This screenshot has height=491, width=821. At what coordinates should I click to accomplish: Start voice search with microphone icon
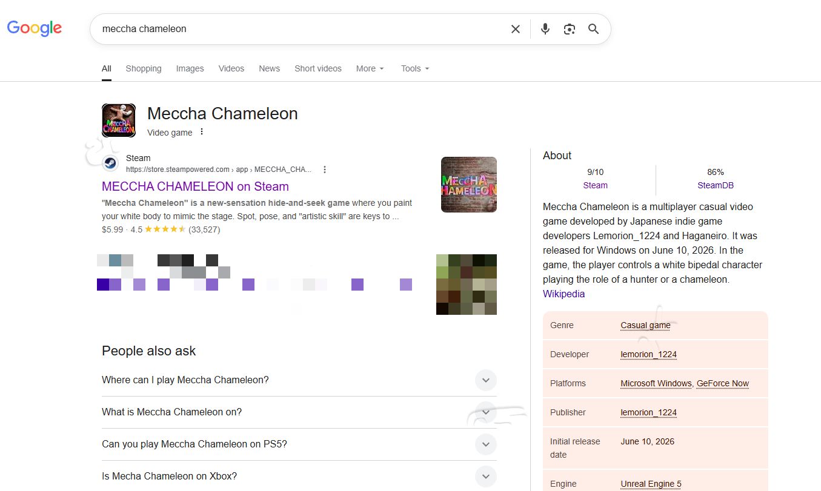point(545,29)
